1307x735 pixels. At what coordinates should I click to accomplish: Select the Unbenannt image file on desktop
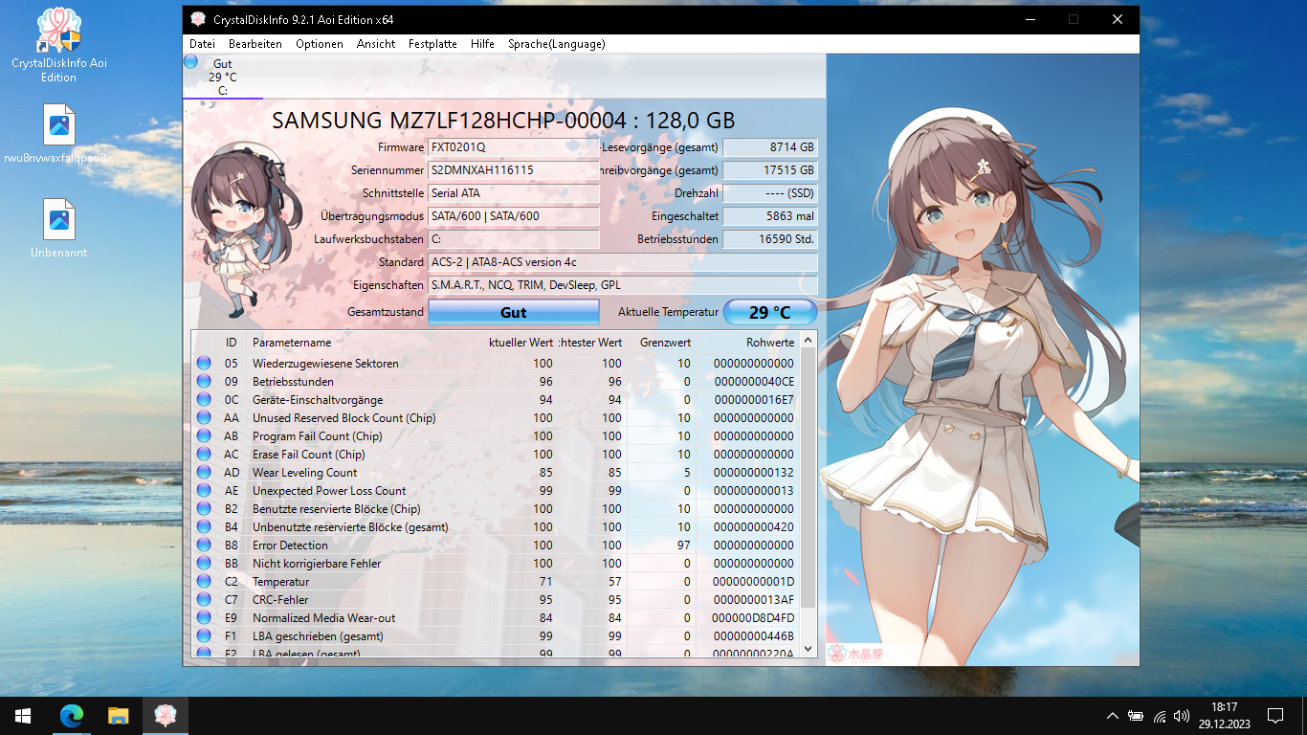pos(58,229)
